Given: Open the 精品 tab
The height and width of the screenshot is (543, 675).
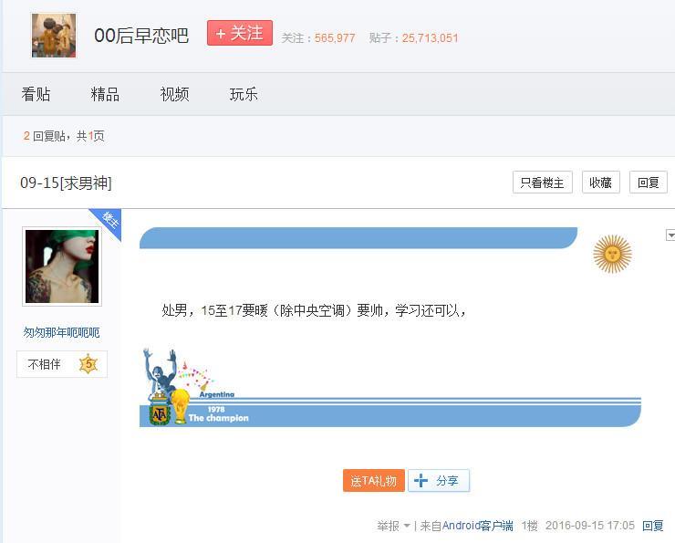Looking at the screenshot, I should pyautogui.click(x=105, y=94).
